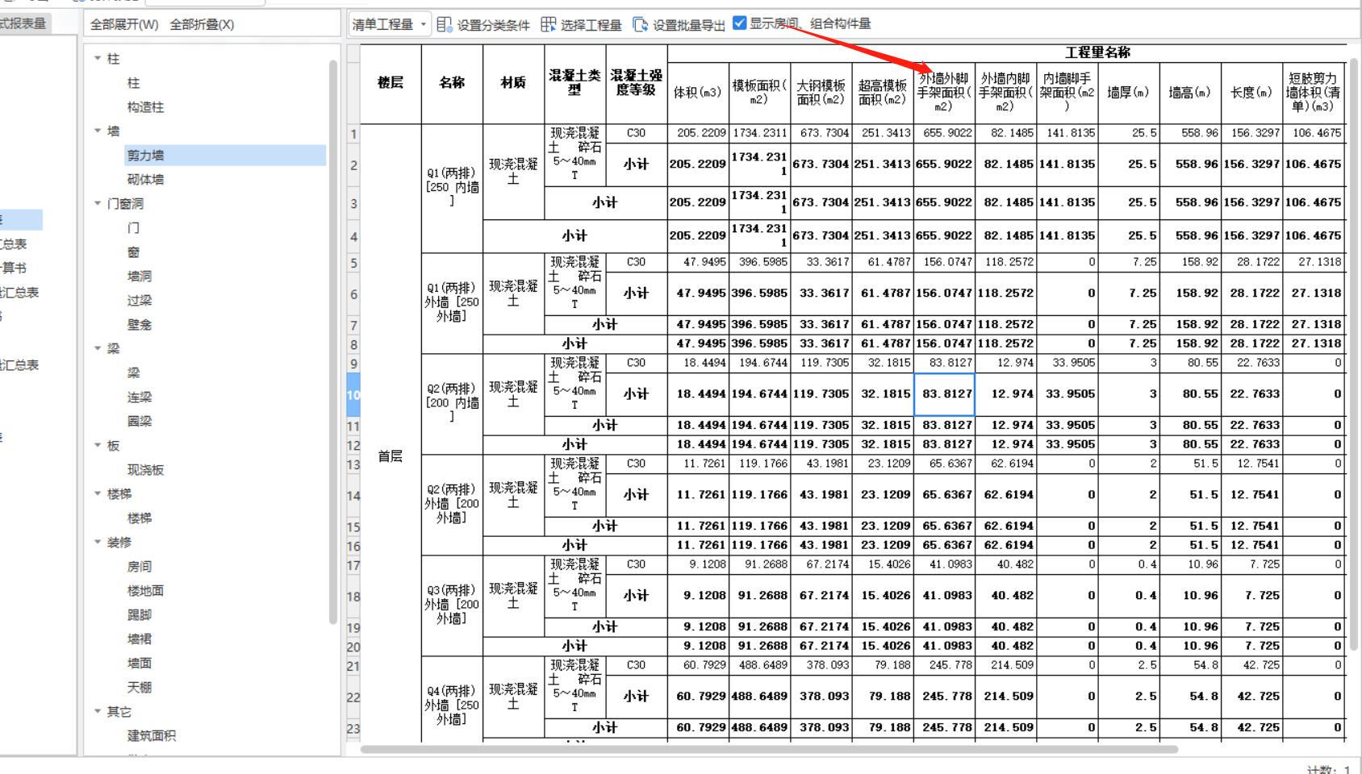Collapse the 墙 tree group

click(98, 131)
